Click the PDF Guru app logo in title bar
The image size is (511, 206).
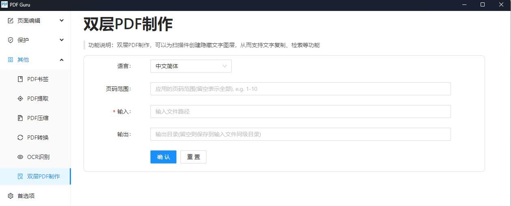pos(4,5)
